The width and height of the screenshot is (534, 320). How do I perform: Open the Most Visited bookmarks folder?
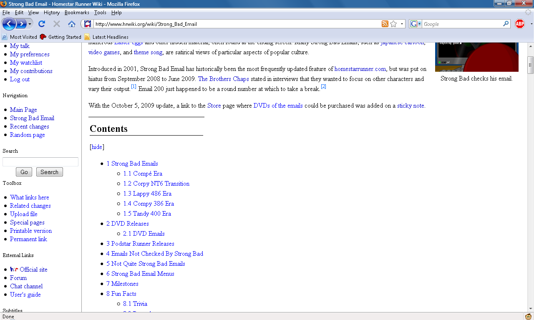20,37
